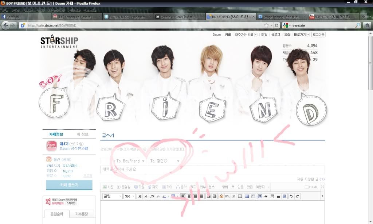Center-align text in the editor
This screenshot has height=224, width=373.
(x=189, y=196)
